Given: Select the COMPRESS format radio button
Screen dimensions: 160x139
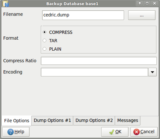Looking at the screenshot, I should [44, 32].
